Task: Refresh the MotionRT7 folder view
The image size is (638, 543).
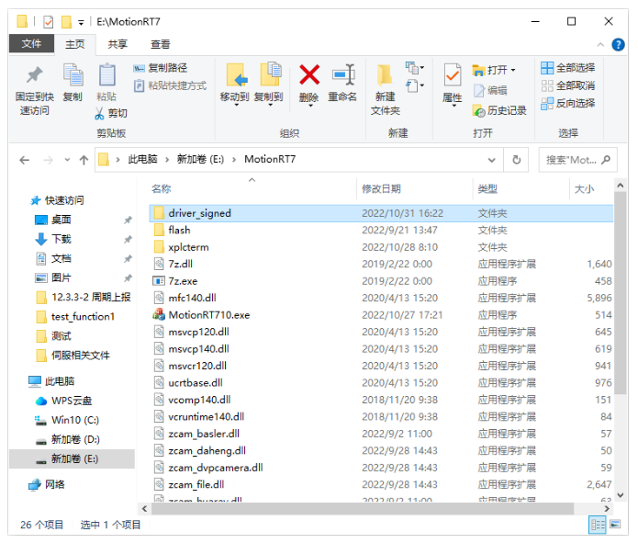Action: click(516, 160)
